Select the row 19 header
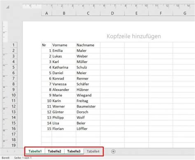Screen dimensions: 195x160 tap(14, 145)
